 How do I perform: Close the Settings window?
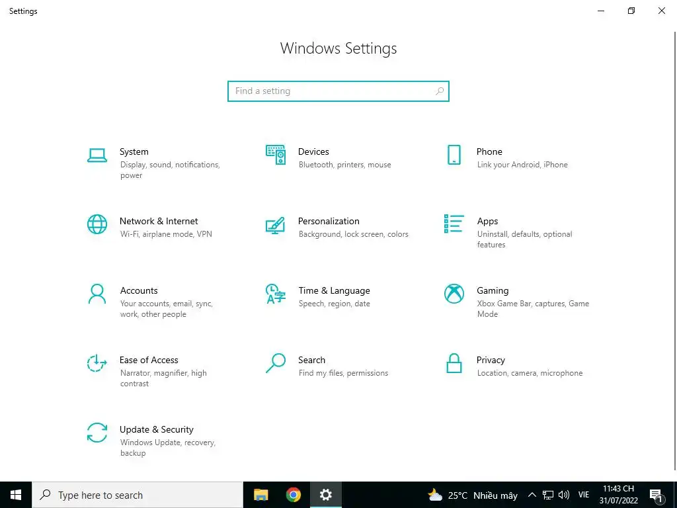coord(661,11)
